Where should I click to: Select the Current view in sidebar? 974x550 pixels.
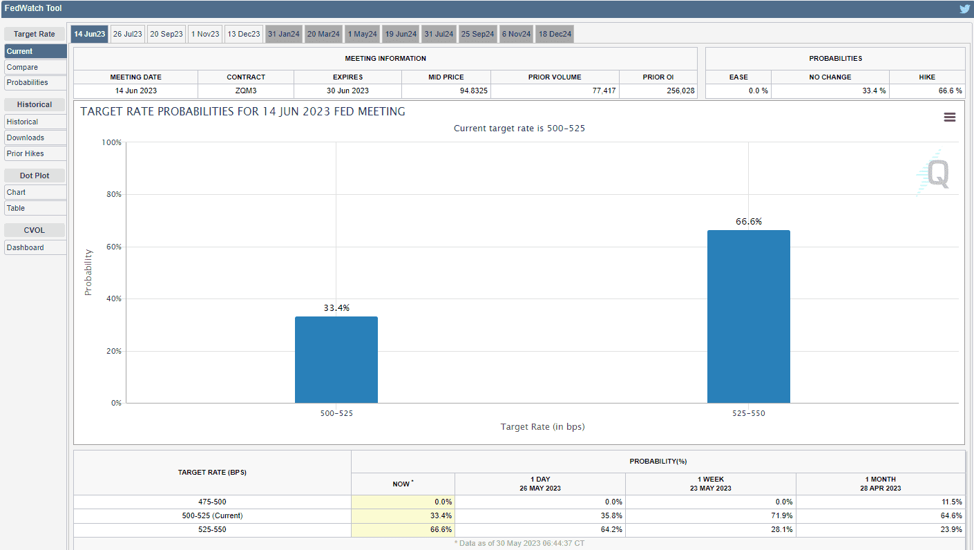35,51
